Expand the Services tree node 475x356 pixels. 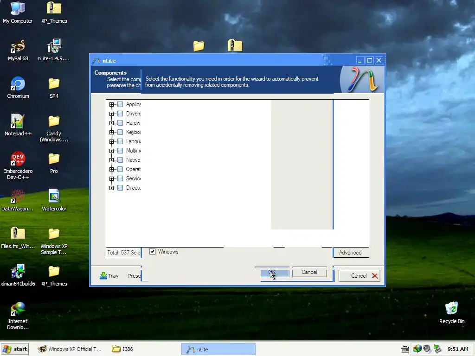point(111,178)
